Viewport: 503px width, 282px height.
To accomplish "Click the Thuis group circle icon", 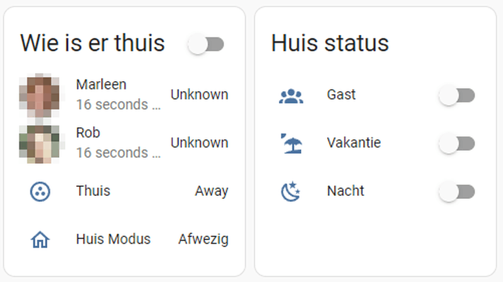I will pos(40,191).
